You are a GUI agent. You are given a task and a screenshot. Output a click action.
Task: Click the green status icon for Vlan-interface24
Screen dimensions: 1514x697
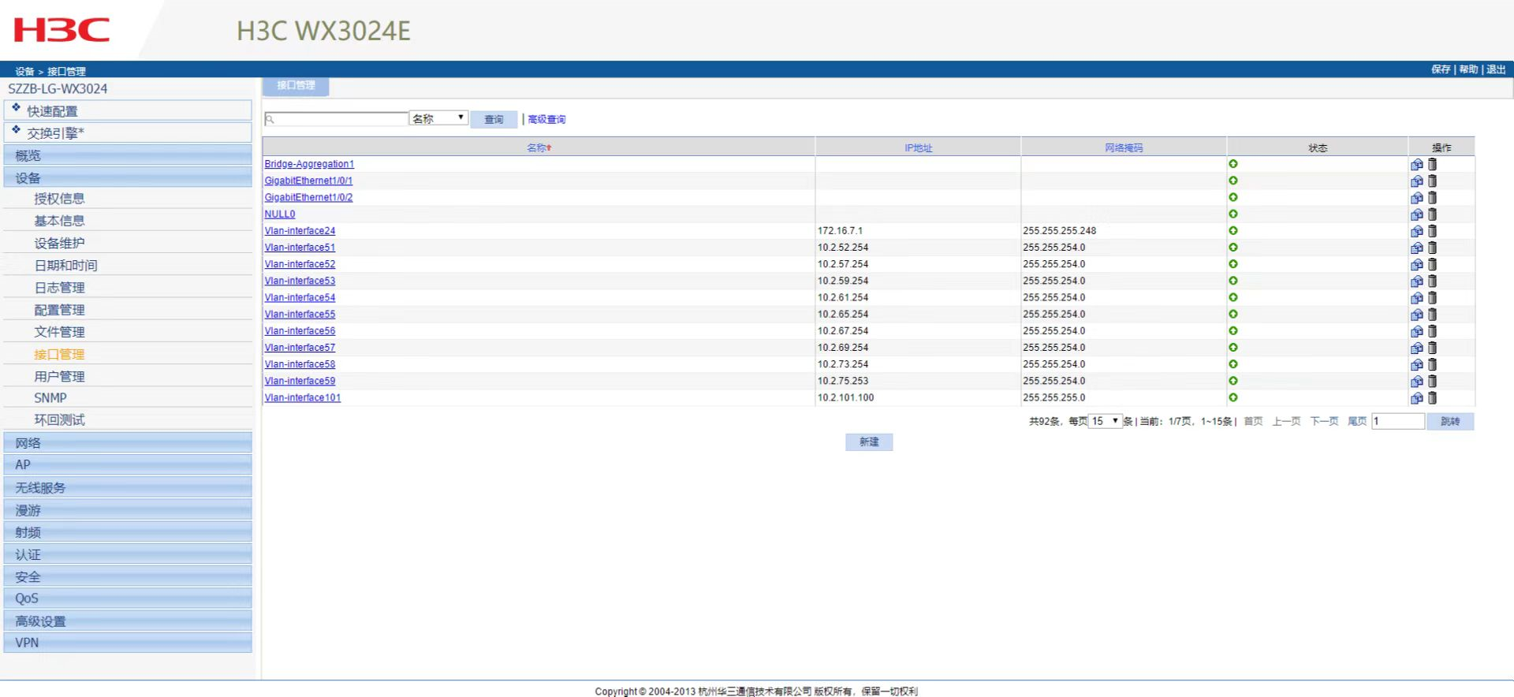(1233, 231)
